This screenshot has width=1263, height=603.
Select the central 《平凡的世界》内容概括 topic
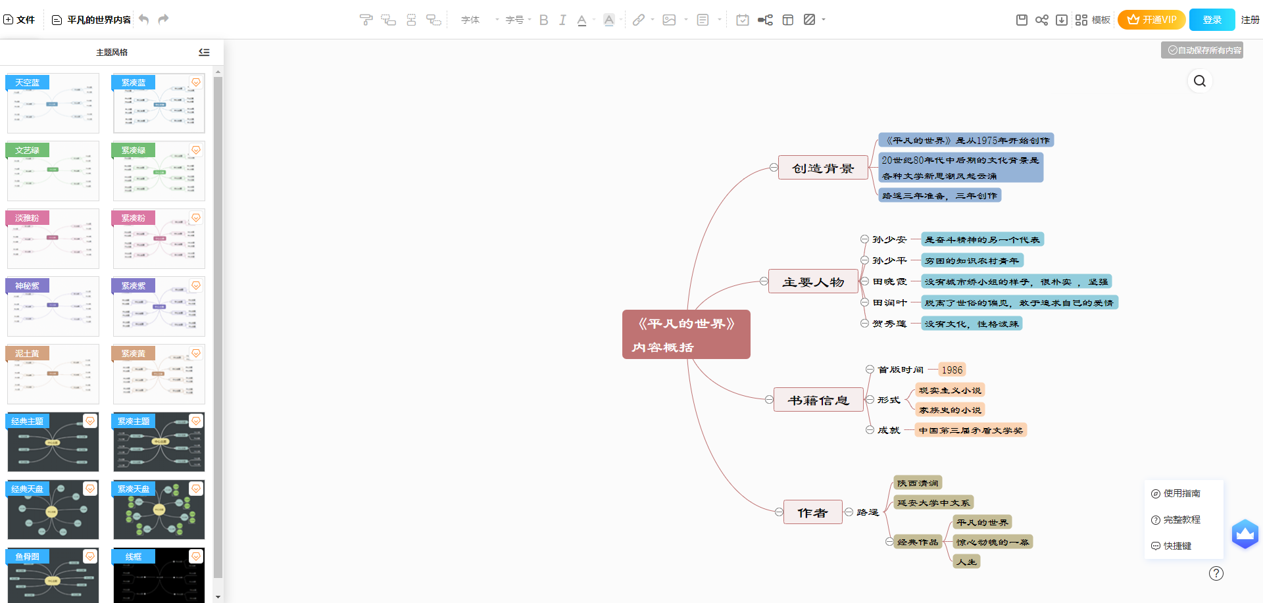[x=686, y=334]
